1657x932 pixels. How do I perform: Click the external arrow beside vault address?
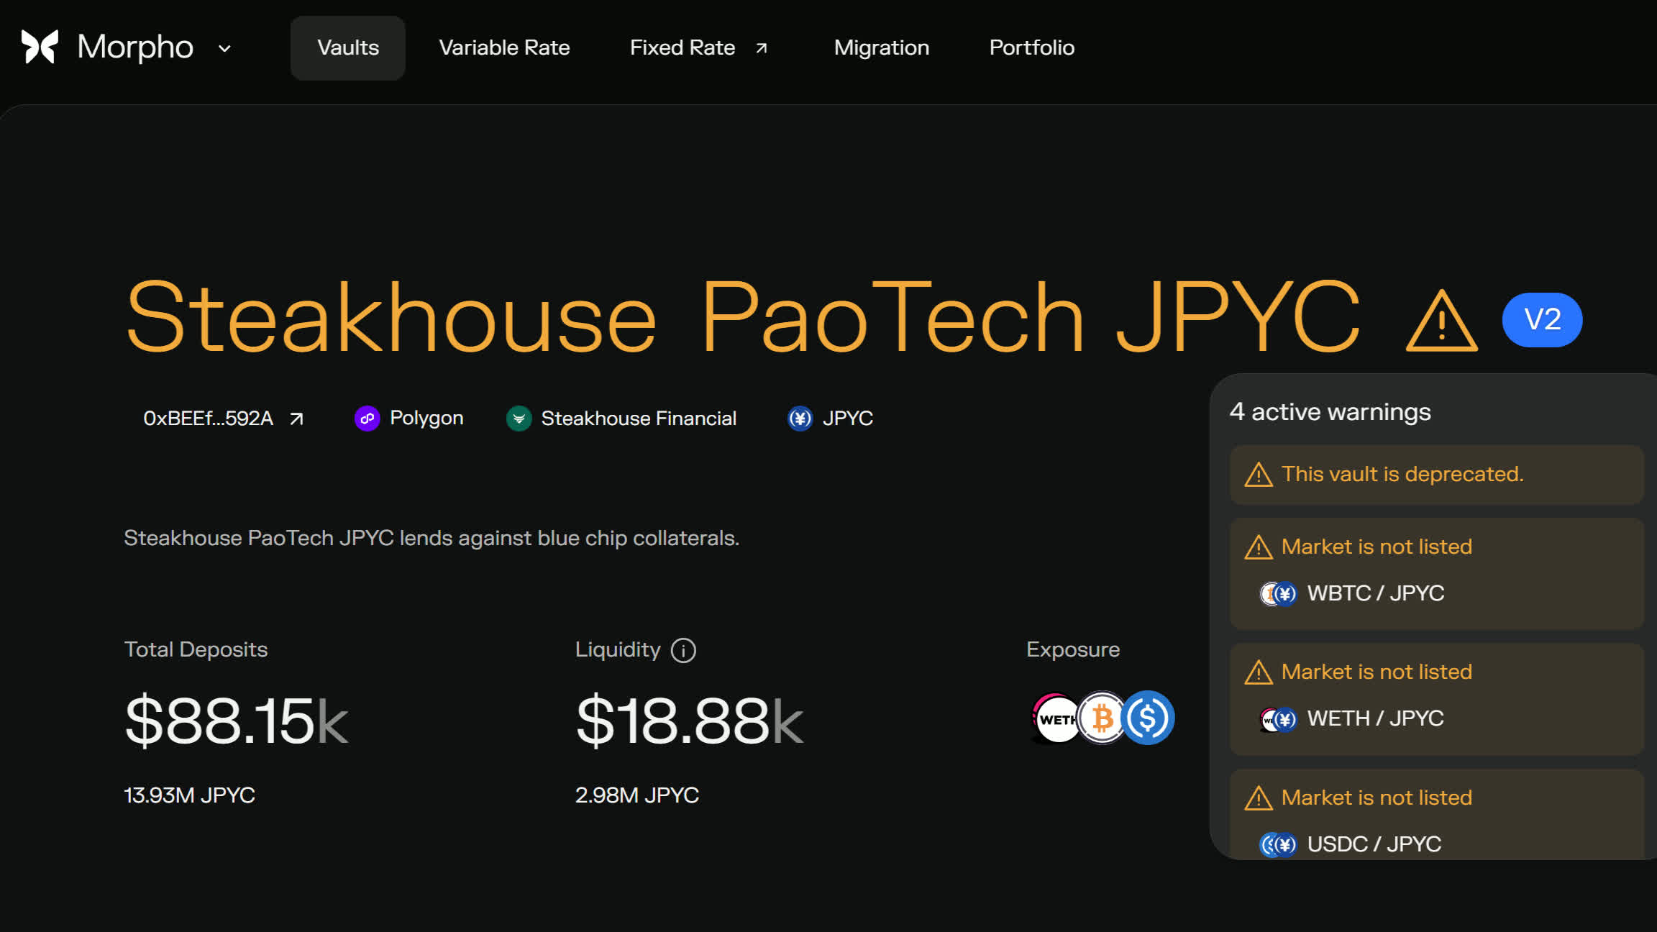296,419
